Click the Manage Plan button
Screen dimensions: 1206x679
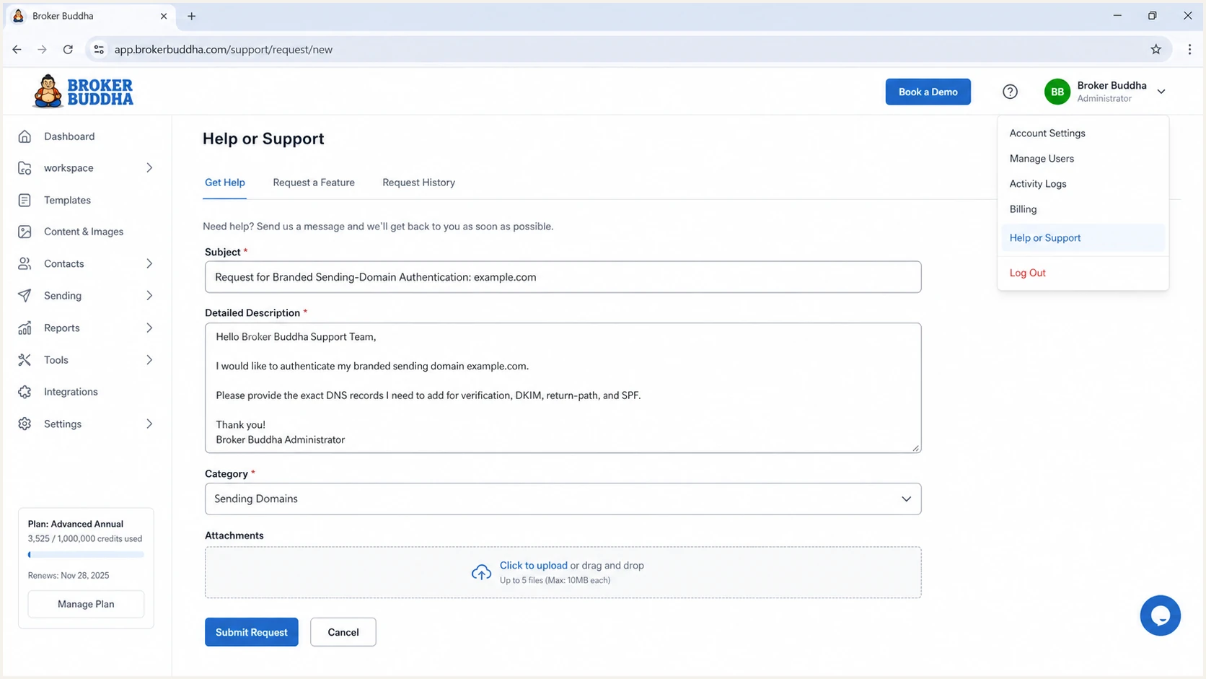(x=86, y=604)
